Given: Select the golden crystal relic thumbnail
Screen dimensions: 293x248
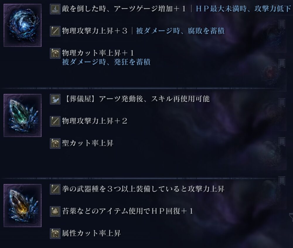Looking at the screenshot, I should click(x=23, y=206).
